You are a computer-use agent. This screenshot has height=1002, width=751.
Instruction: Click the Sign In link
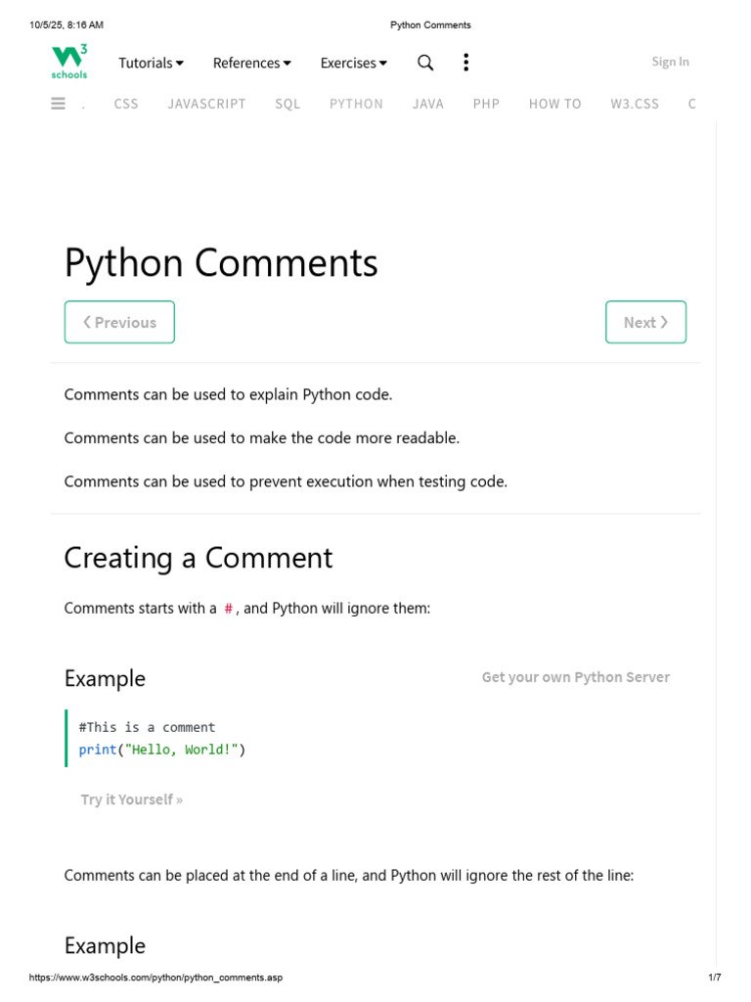670,62
